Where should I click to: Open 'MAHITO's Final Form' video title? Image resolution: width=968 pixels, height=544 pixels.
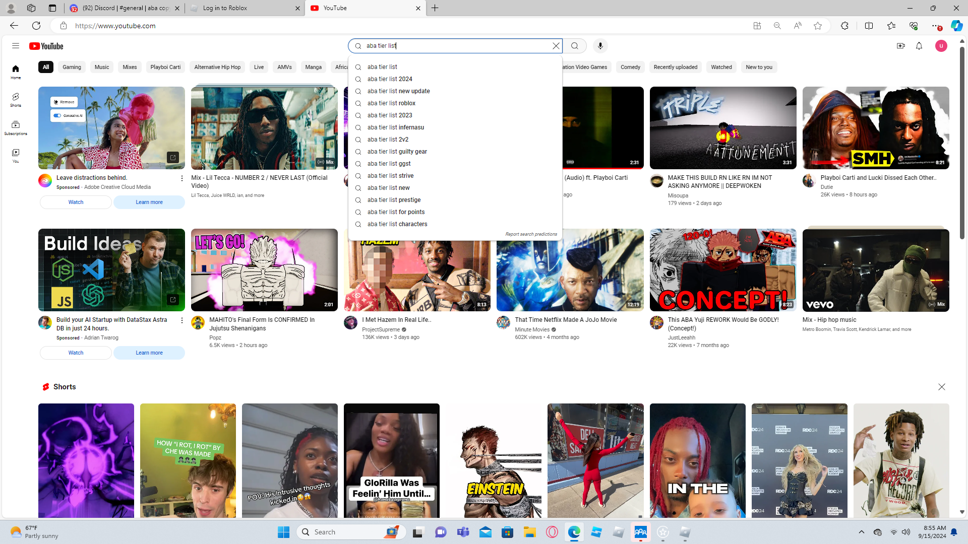point(262,324)
